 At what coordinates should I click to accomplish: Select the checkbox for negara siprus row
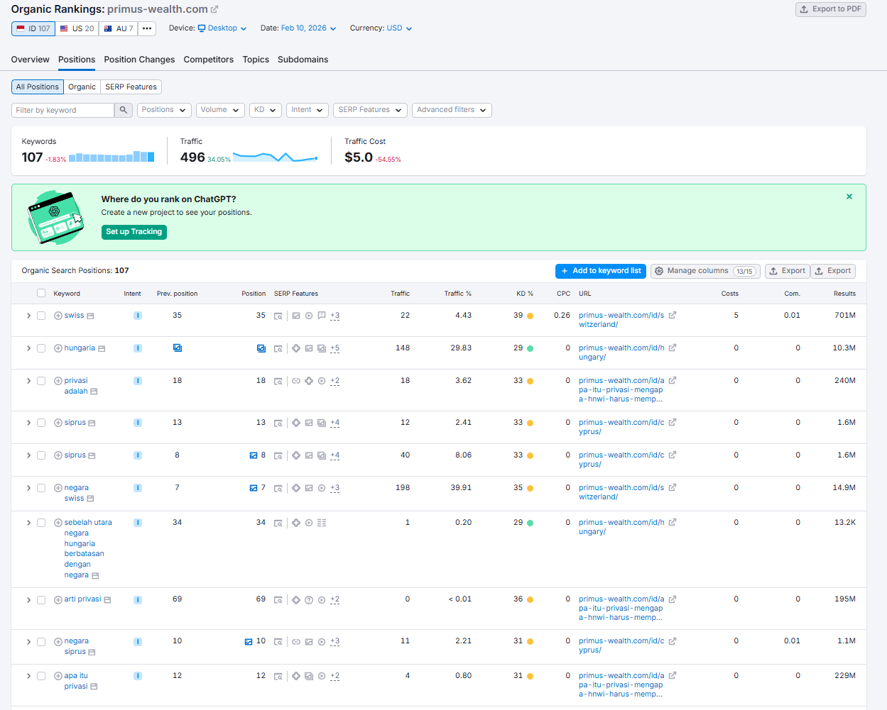point(41,642)
